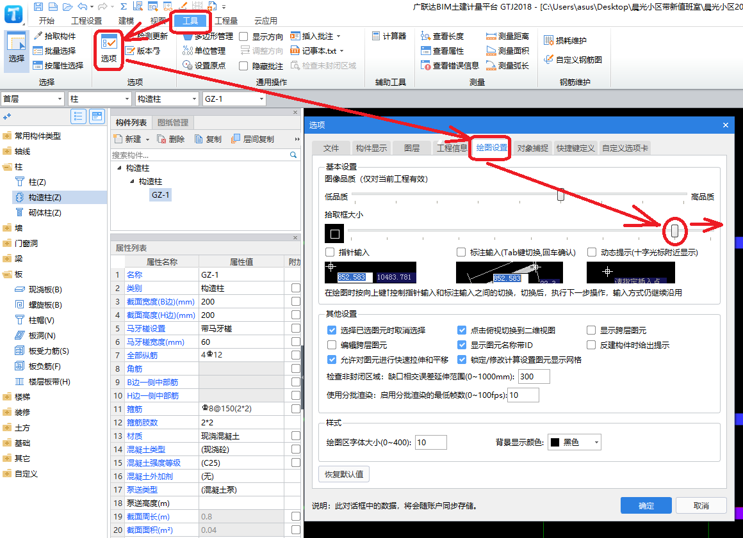
Task: Click the 图像品质 quality slider handle
Action: point(560,194)
